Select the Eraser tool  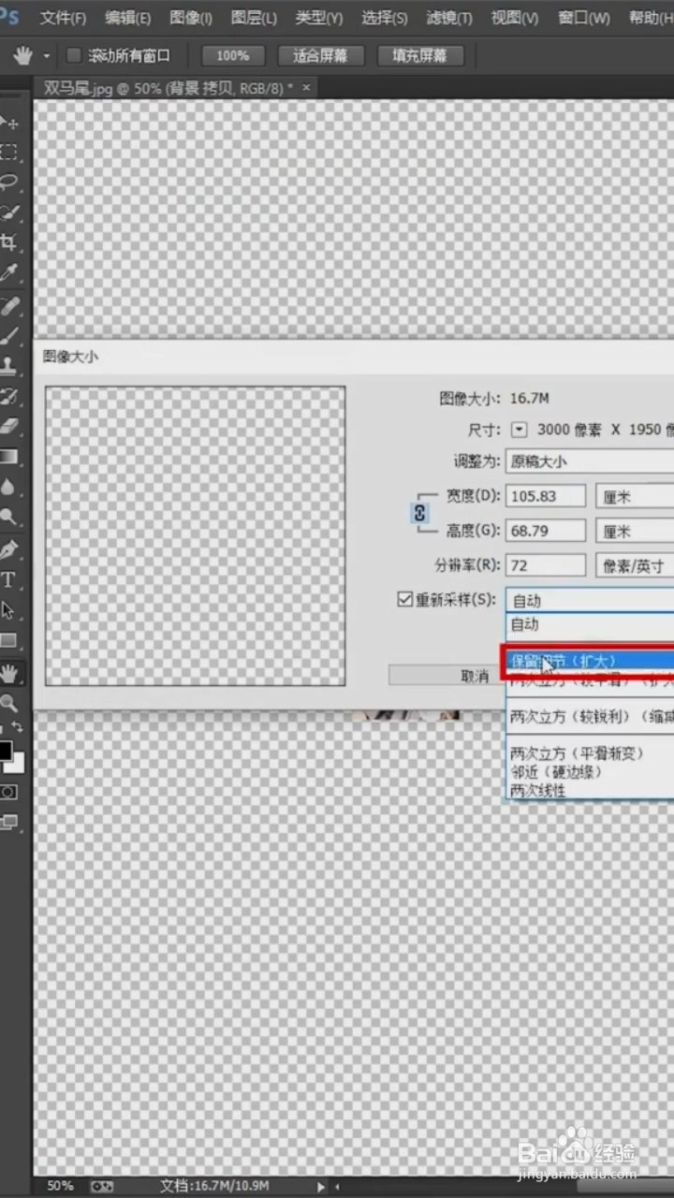(8, 426)
